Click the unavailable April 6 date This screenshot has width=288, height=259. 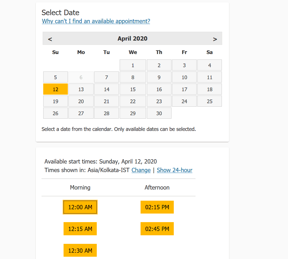pos(81,77)
